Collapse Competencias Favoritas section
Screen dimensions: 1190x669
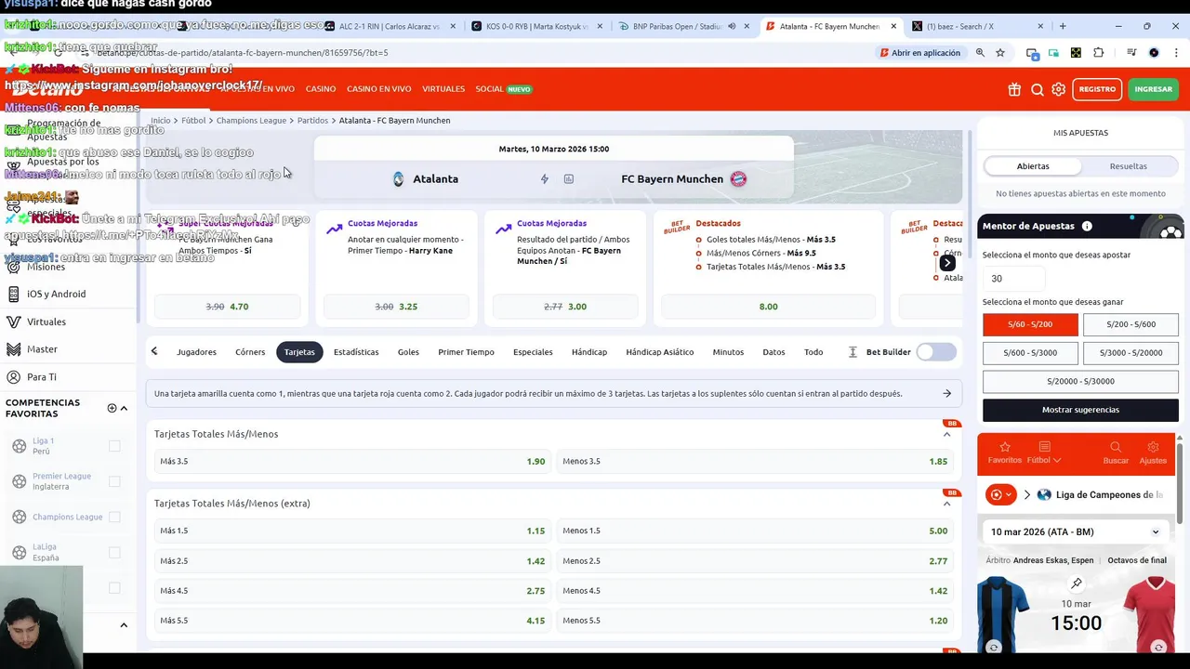pyautogui.click(x=124, y=408)
